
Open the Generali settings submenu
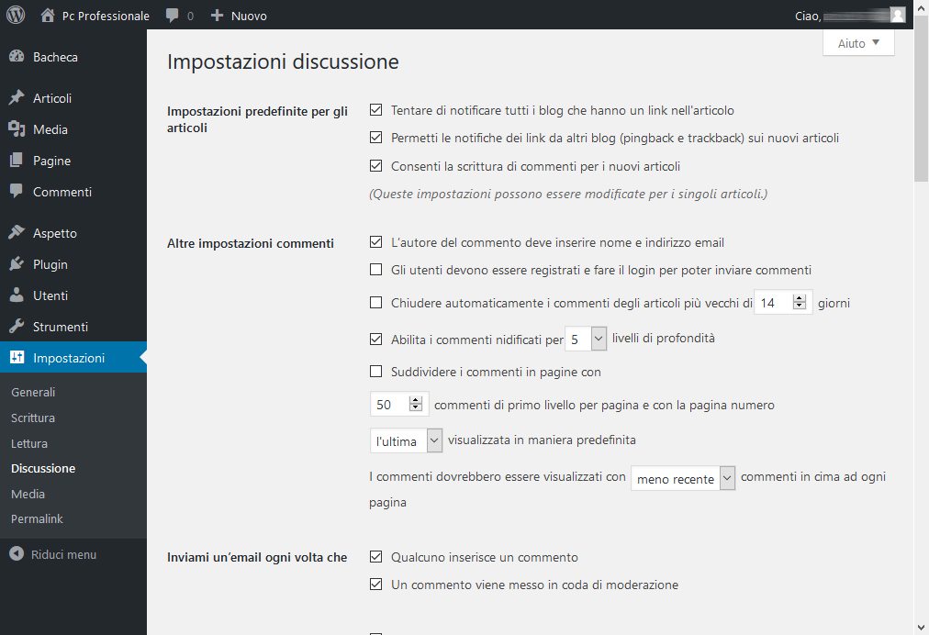click(x=33, y=392)
